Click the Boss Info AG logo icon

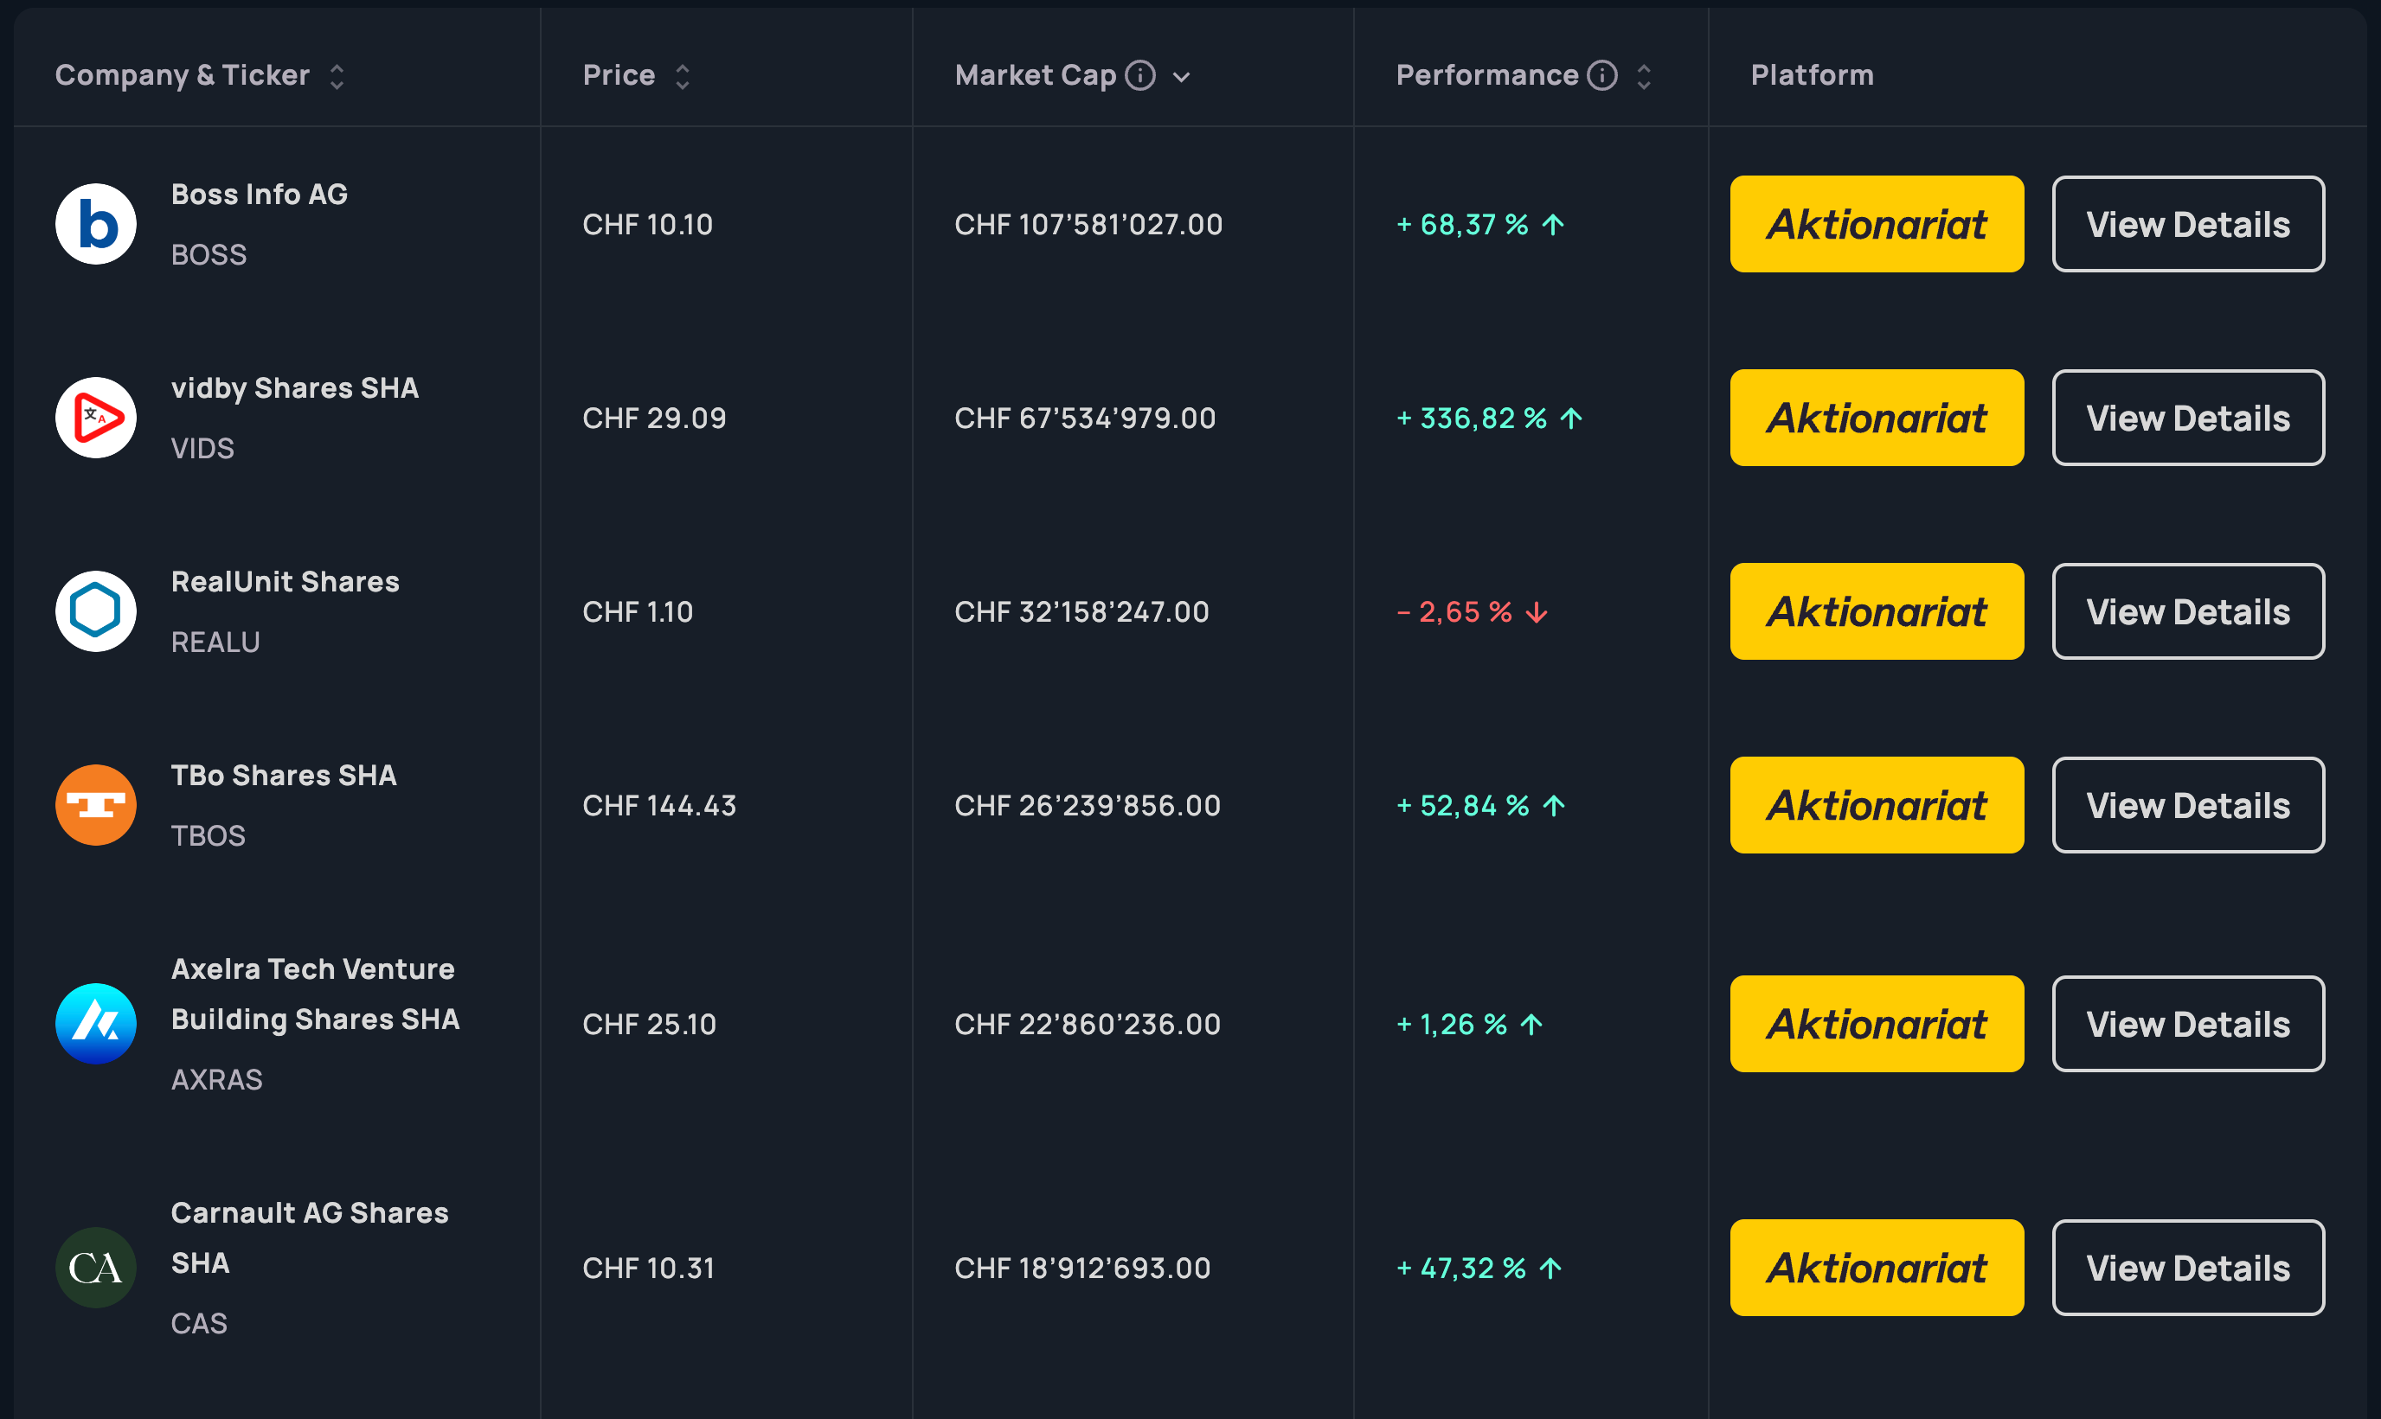coord(96,224)
